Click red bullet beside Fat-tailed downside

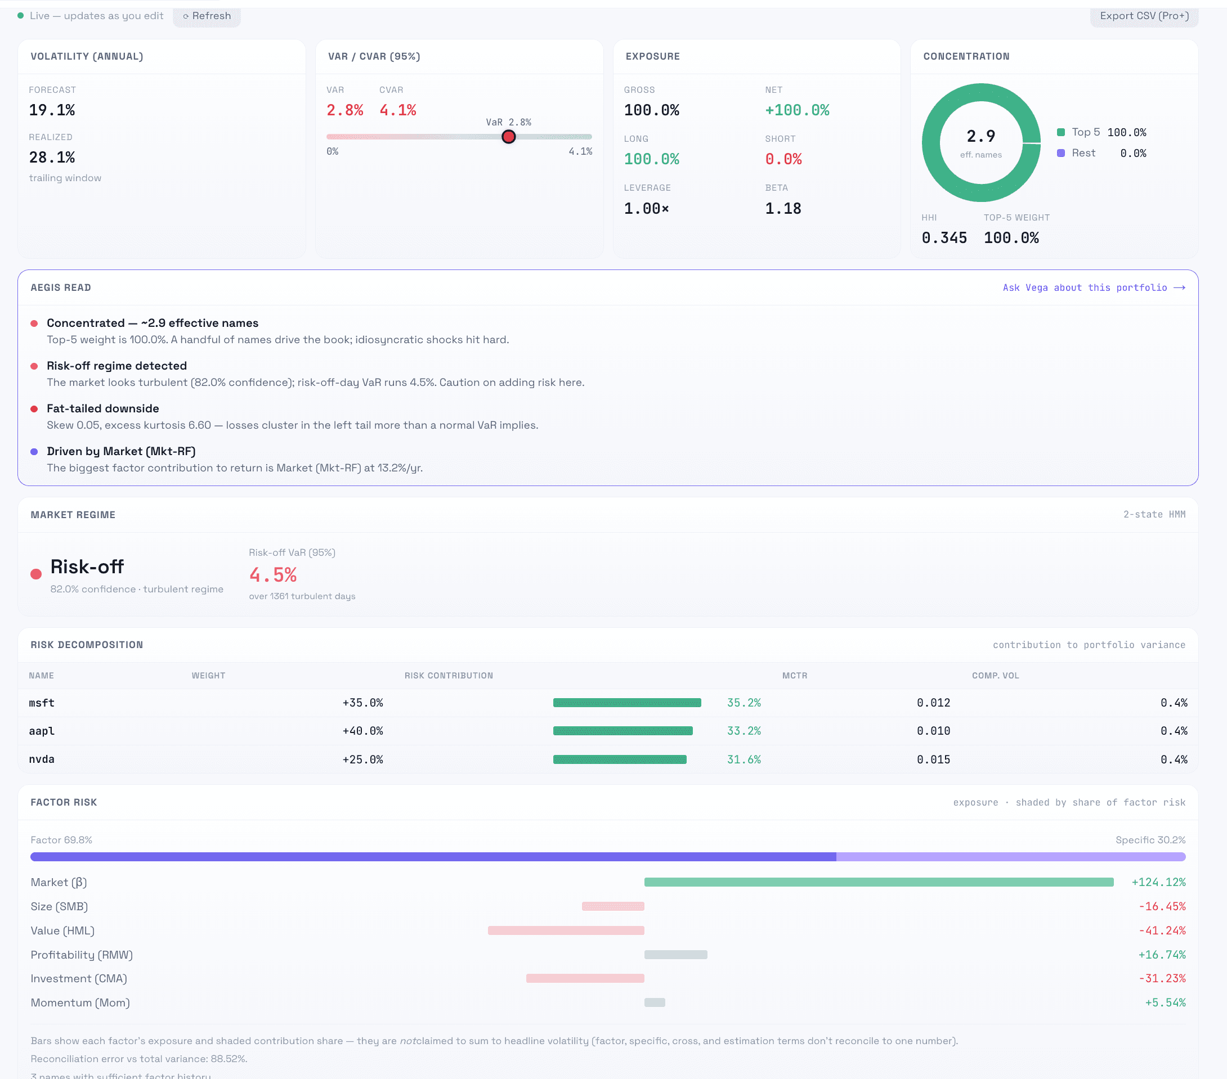[x=34, y=410]
